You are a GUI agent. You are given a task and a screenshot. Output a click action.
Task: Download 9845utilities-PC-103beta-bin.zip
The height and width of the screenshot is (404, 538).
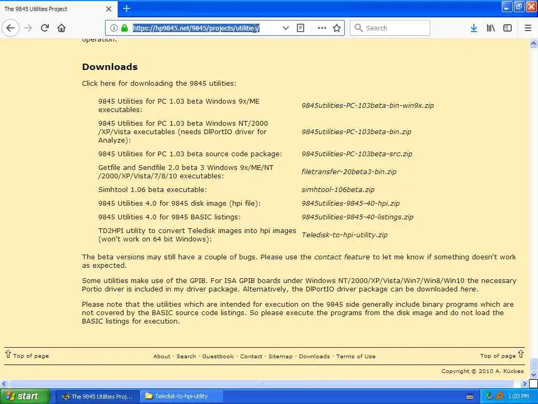(x=356, y=132)
